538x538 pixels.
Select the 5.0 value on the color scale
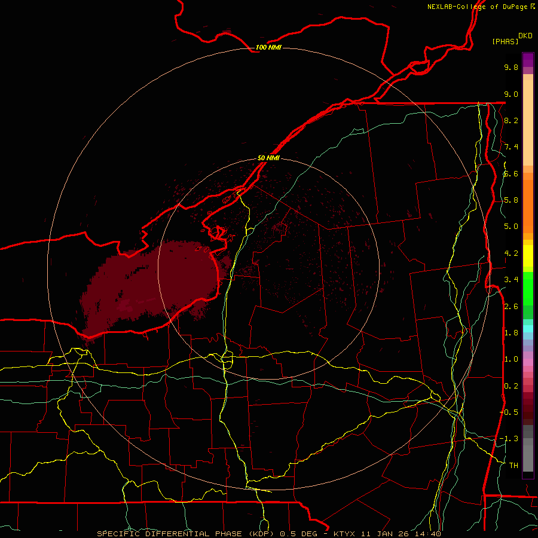point(511,227)
